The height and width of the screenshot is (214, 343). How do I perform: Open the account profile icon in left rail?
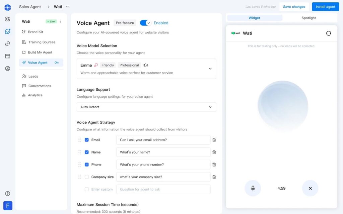8,69
